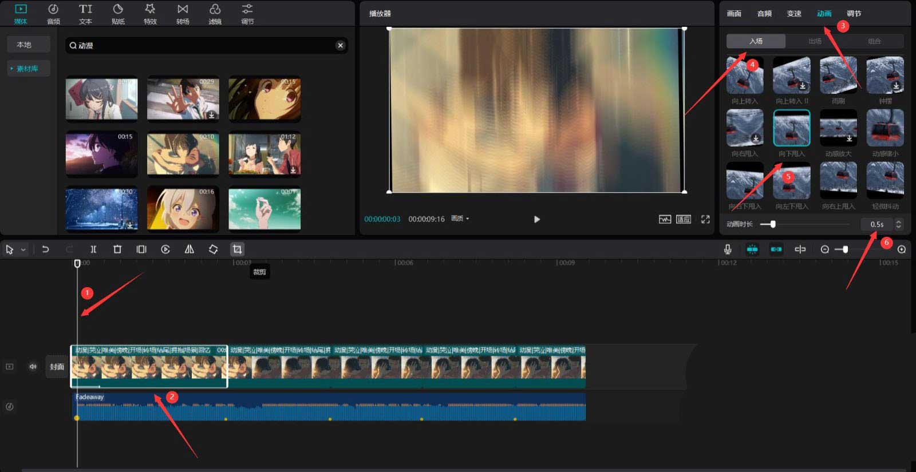Enter fullscreen preview mode

click(705, 219)
